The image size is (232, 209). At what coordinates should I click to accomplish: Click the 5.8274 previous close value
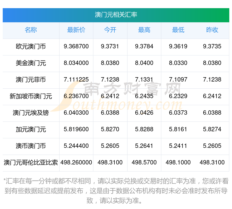pyautogui.click(x=212, y=129)
